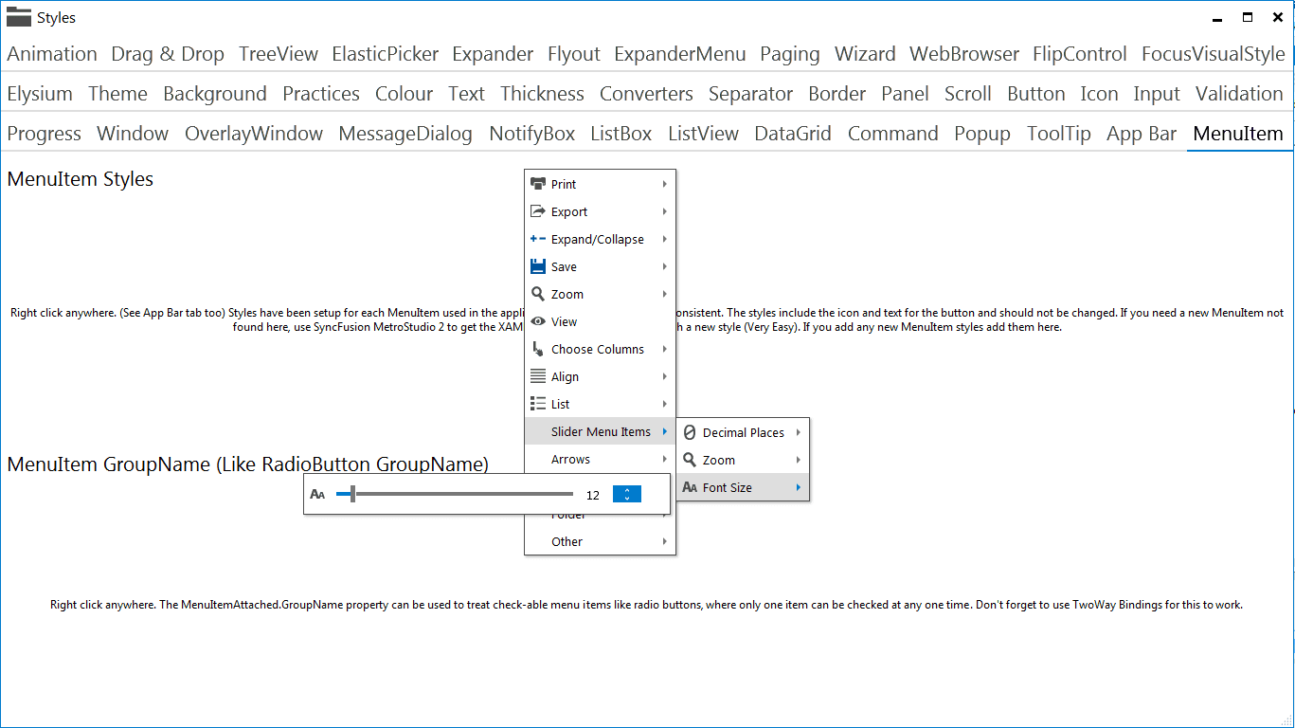This screenshot has width=1295, height=728.
Task: Select the eye icon beside View
Action: (x=539, y=321)
